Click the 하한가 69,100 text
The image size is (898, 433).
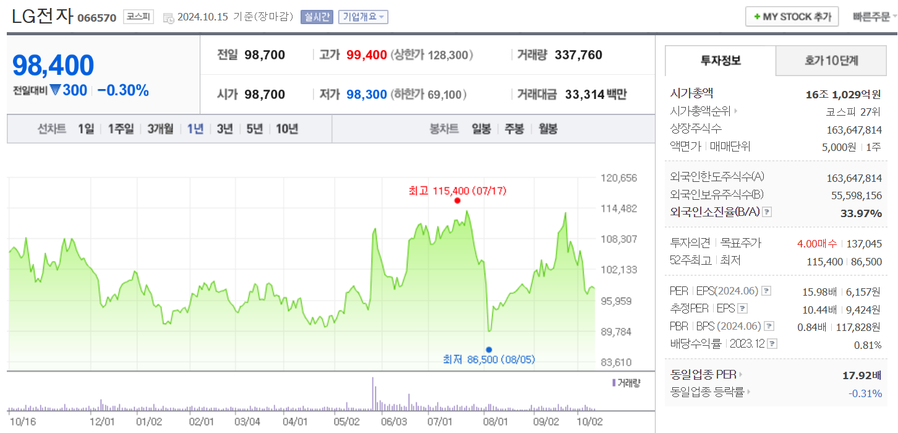click(429, 95)
